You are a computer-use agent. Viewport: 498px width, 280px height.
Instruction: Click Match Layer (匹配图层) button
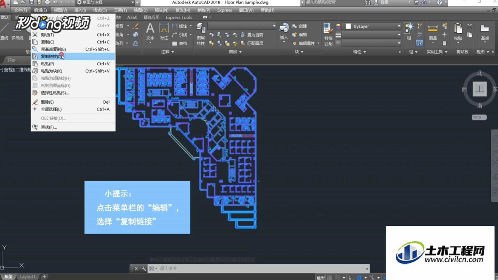click(252, 43)
